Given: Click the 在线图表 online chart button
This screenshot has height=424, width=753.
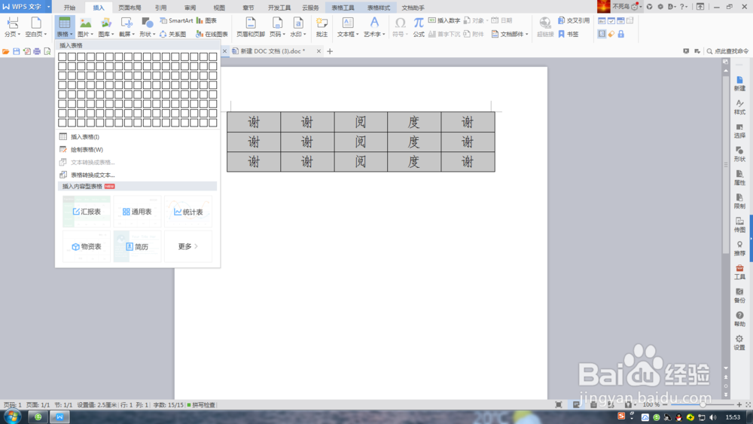Looking at the screenshot, I should (212, 35).
